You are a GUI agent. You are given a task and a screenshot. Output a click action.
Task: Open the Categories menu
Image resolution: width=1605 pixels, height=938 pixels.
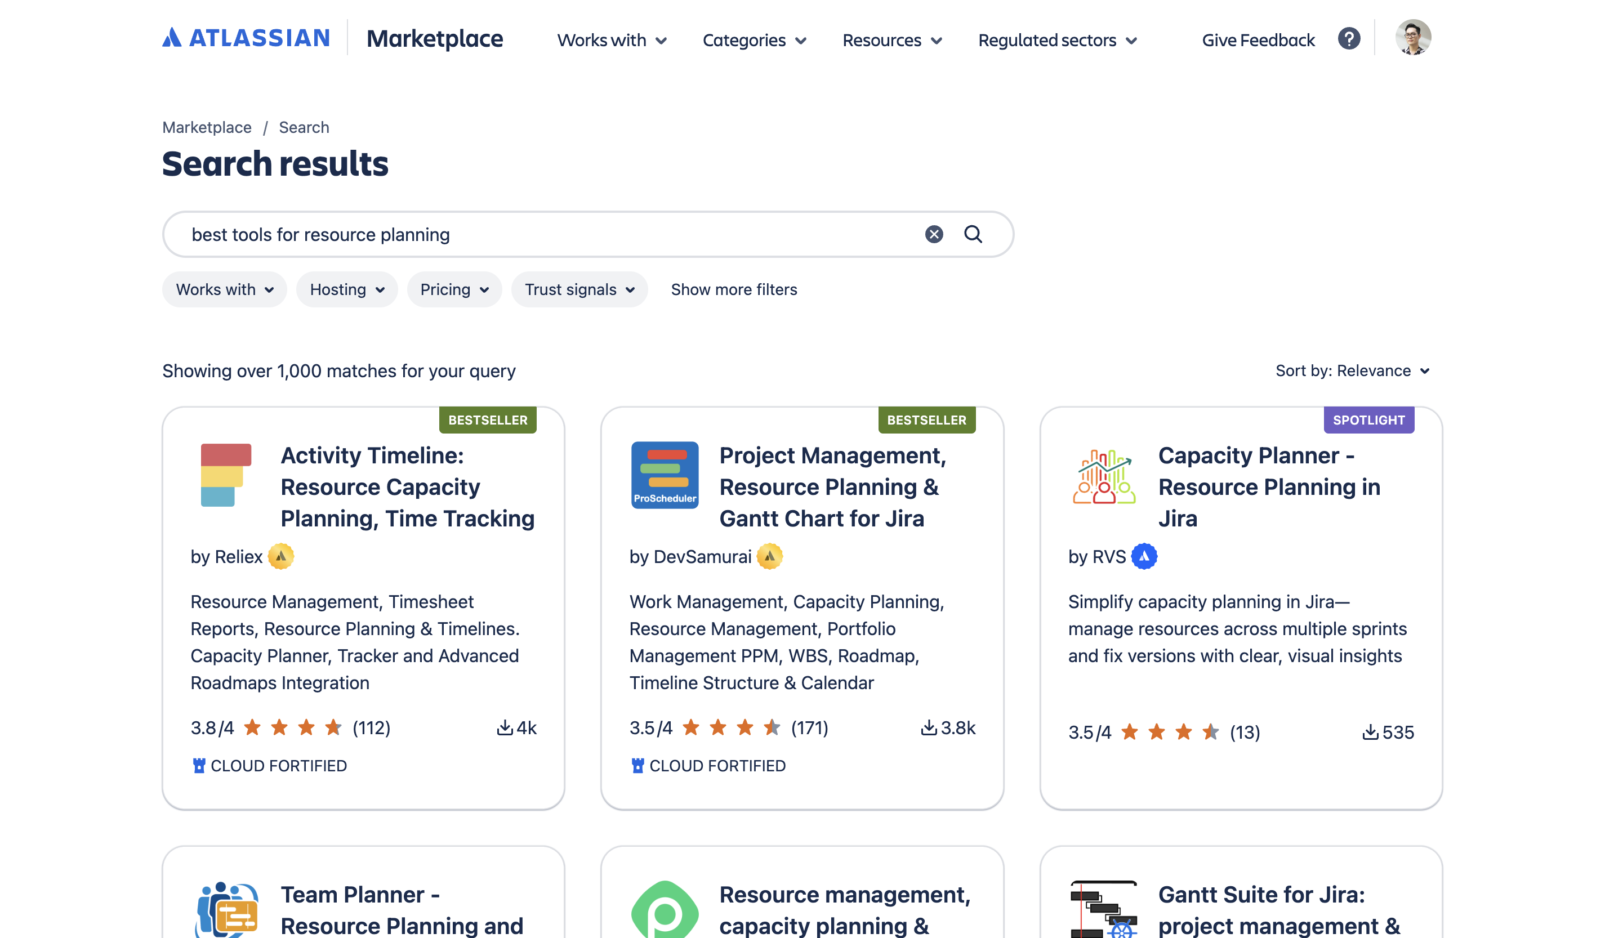754,40
